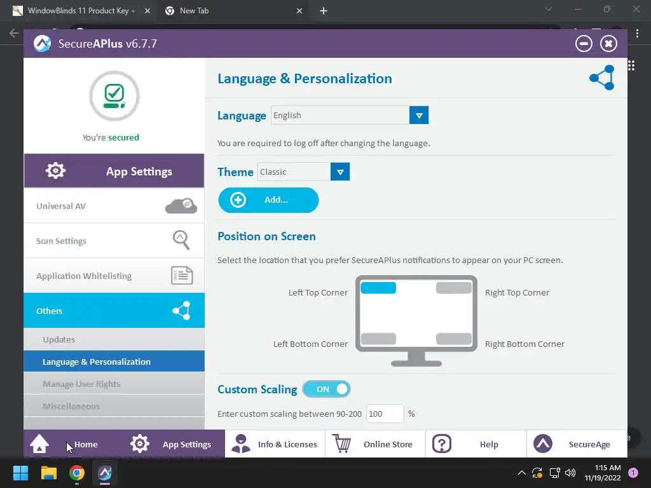This screenshot has height=488, width=651.
Task: Open the Scan Settings section
Action: (114, 241)
